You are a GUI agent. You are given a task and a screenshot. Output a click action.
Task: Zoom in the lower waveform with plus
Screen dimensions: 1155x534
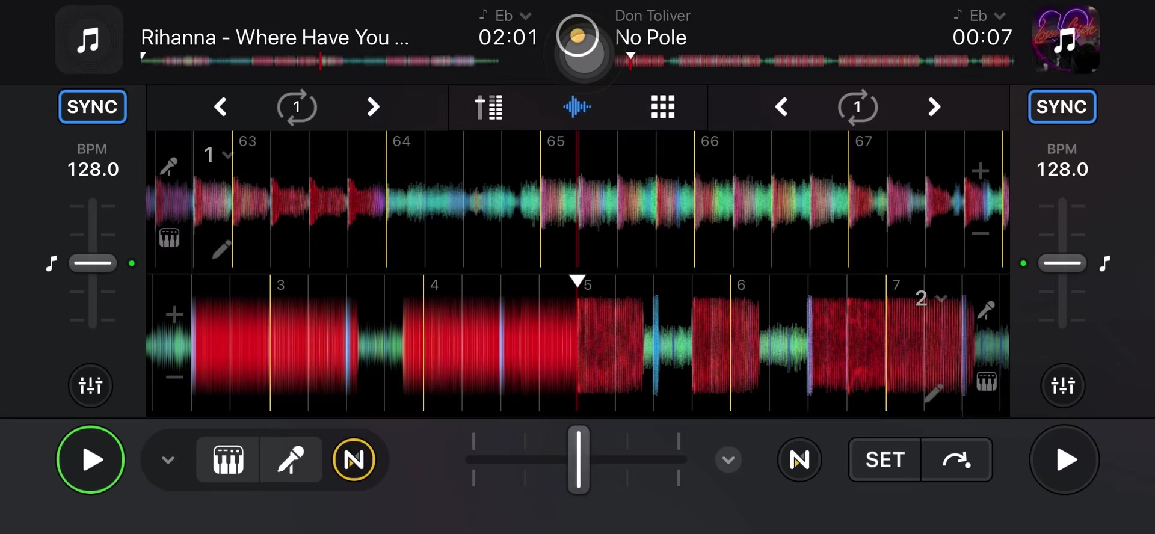(x=174, y=315)
